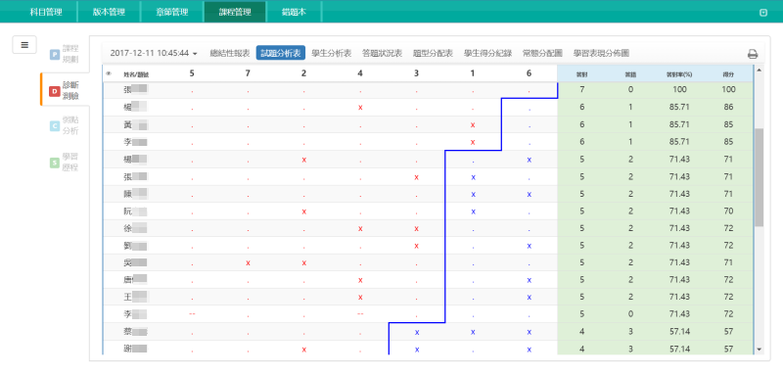Click the P course planning icon

pyautogui.click(x=55, y=55)
